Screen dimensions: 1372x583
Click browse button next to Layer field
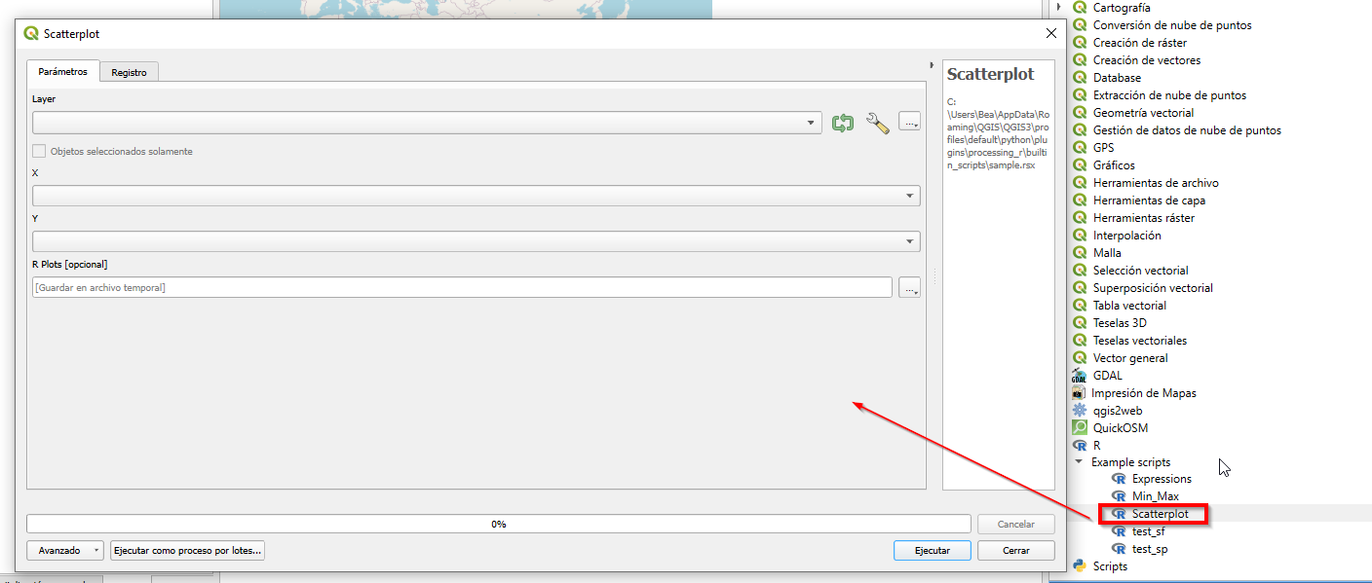909,122
